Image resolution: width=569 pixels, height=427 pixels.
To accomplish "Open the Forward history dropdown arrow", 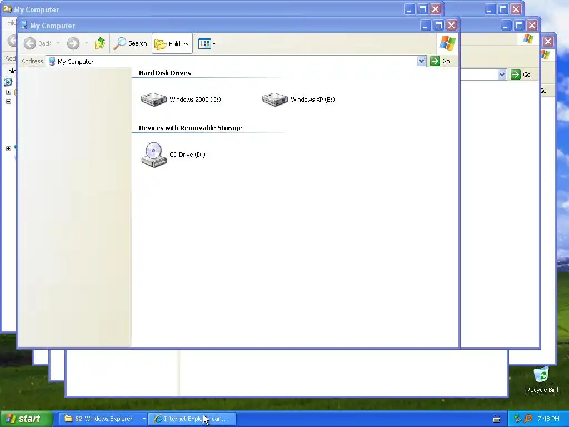I will point(86,43).
